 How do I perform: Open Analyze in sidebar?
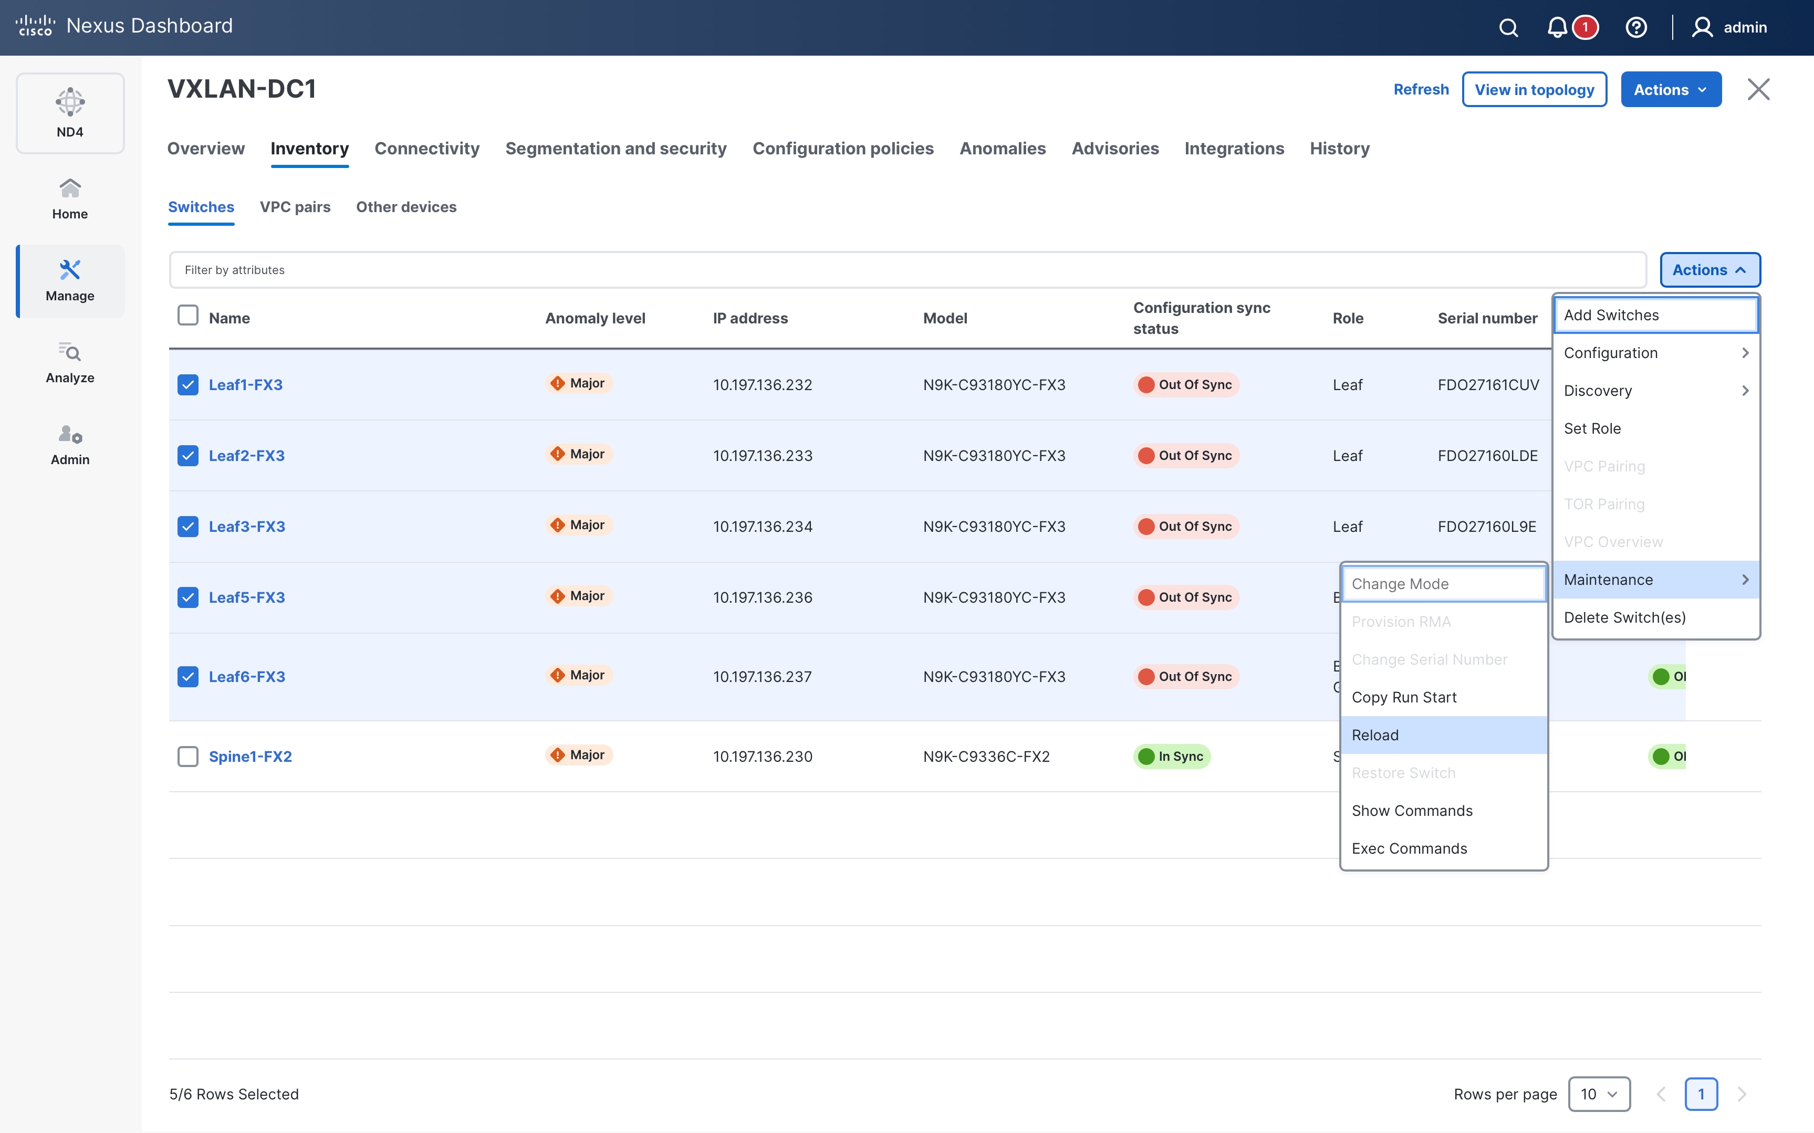pyautogui.click(x=70, y=363)
